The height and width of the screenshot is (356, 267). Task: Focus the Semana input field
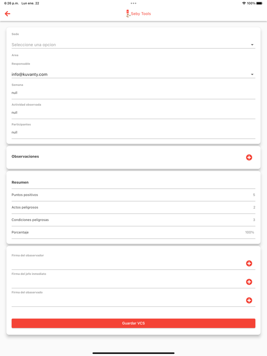click(133, 93)
